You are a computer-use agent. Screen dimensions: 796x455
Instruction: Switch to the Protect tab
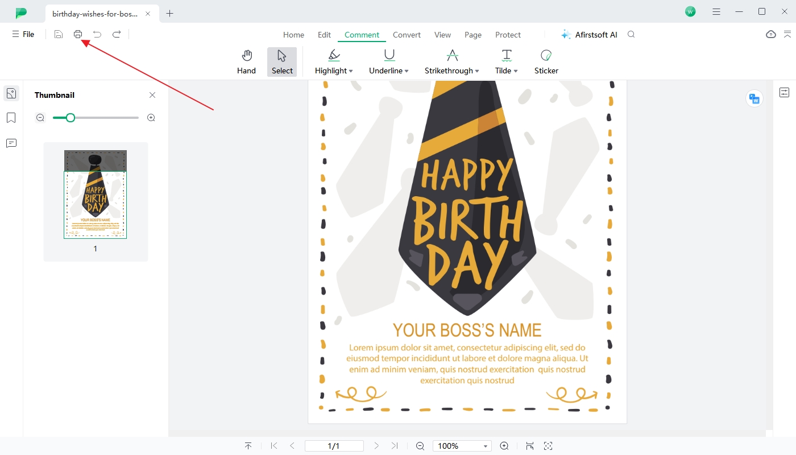click(x=508, y=35)
